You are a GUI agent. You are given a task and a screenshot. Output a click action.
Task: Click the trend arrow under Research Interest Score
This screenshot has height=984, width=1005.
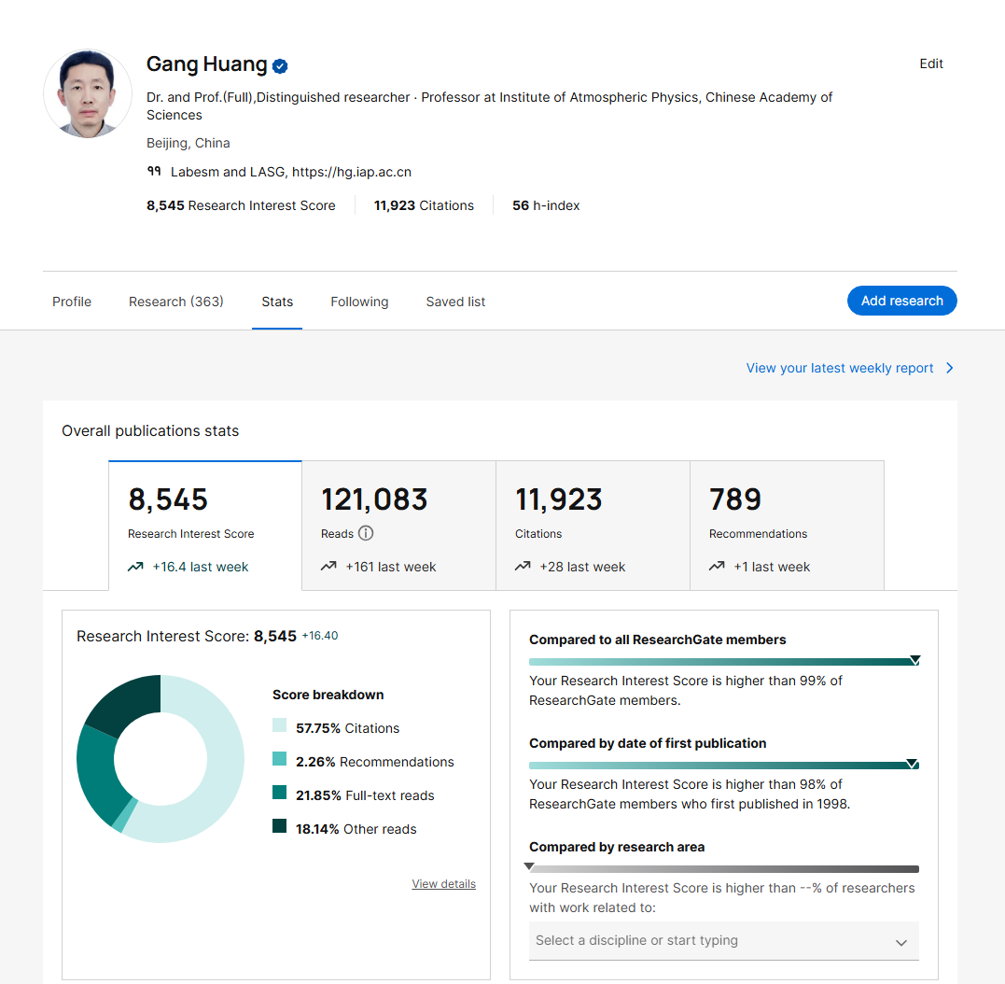tap(136, 567)
